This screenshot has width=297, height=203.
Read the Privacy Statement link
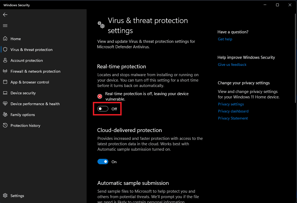point(233,118)
